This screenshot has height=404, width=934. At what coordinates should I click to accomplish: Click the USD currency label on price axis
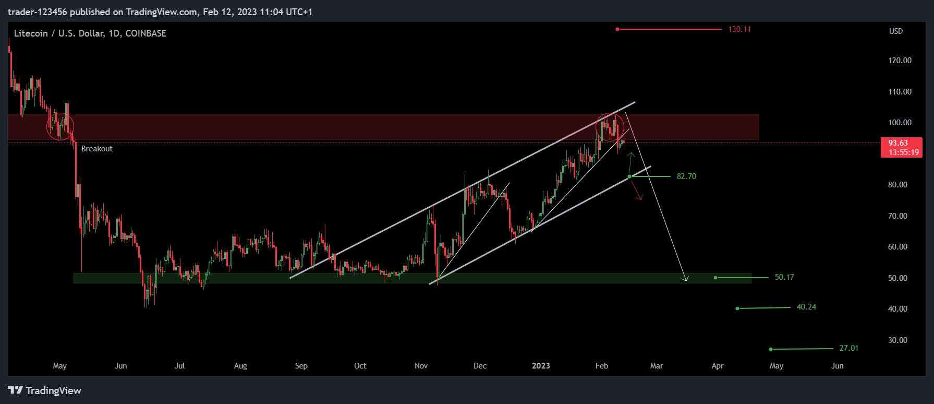pos(896,31)
